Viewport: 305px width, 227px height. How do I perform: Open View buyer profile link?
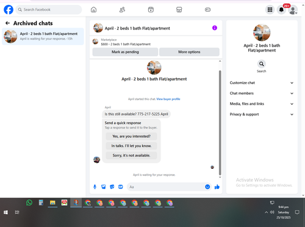(168, 99)
